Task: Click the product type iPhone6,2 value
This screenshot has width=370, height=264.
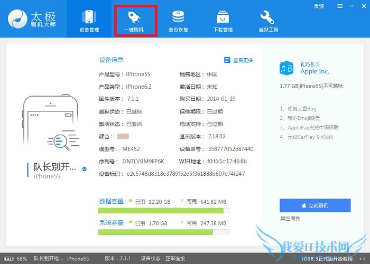Action: (x=138, y=87)
